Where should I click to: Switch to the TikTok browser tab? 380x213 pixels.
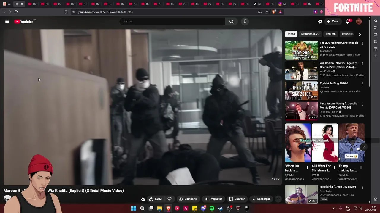[x=257, y=4]
